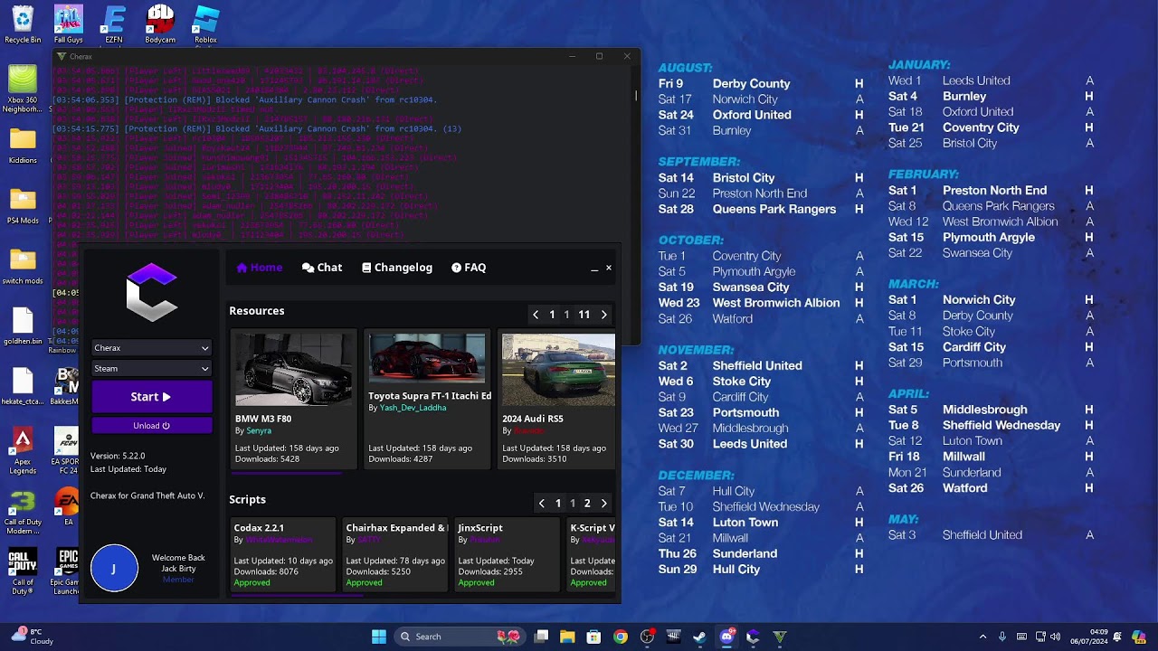Open the Changelog tab

click(397, 268)
